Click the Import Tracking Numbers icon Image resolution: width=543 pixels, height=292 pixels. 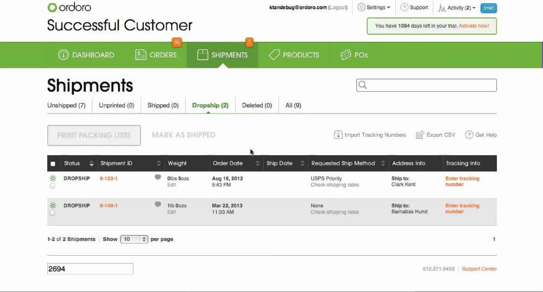tap(338, 135)
